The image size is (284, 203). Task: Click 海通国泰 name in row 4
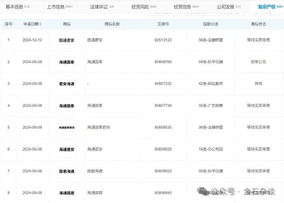pos(94,105)
